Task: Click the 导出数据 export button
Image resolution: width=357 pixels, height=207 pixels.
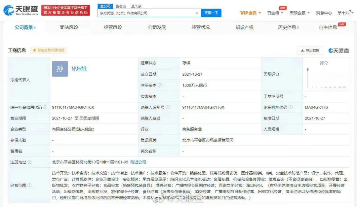Action: (310, 51)
